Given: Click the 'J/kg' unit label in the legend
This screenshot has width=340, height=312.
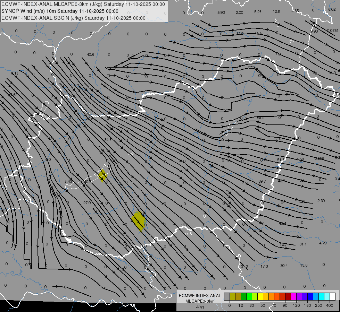Looking at the screenshot, I should 200,307.
